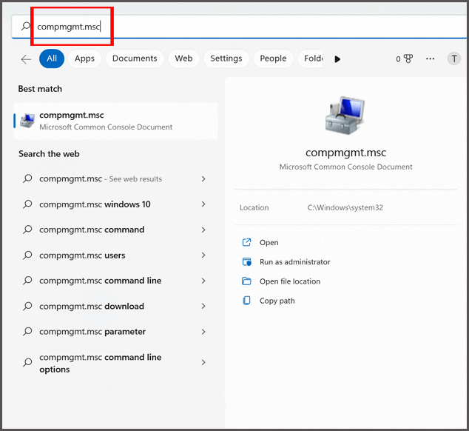469x431 pixels.
Task: Expand arrow for 'compmgmt.msc windows 10'
Action: (203, 204)
